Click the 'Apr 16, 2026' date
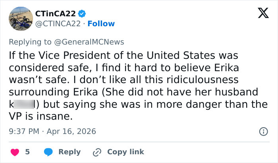The image size is (278, 163). pyautogui.click(x=71, y=131)
